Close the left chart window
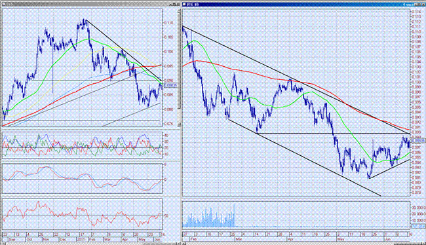The height and width of the screenshot is (245, 426). coord(178,5)
